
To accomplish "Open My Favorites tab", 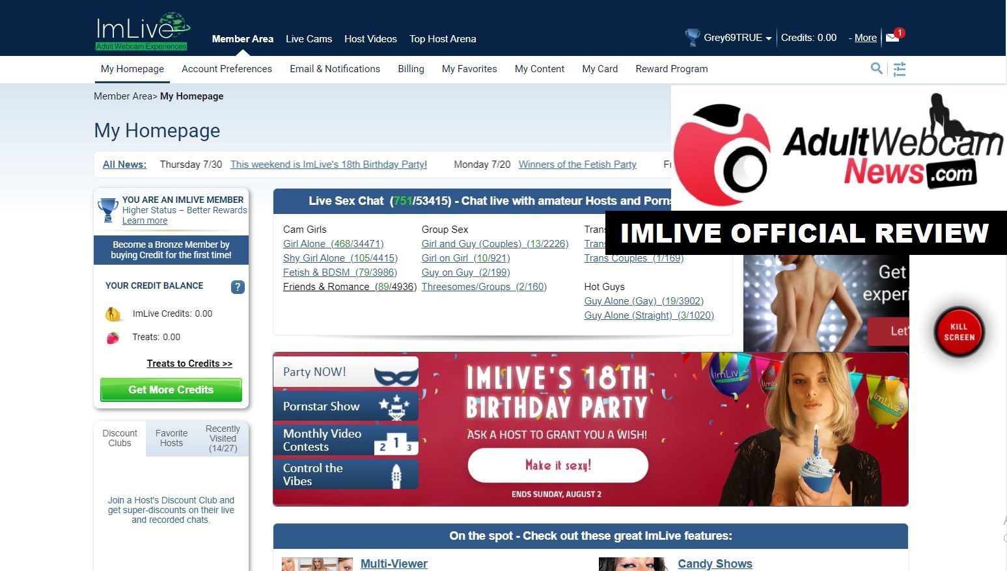I will point(469,69).
